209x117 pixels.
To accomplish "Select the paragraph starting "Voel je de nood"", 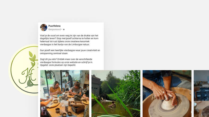I will (70, 40).
